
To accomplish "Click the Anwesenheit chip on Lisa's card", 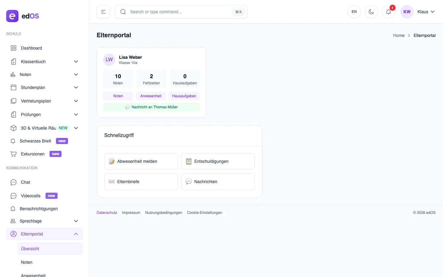I will pos(151,96).
